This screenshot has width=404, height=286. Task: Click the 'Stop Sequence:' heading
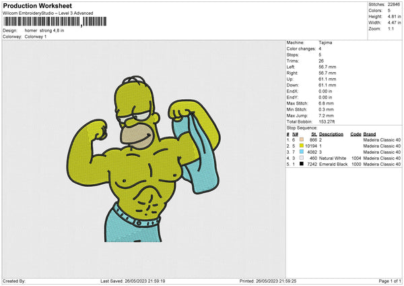click(x=302, y=128)
